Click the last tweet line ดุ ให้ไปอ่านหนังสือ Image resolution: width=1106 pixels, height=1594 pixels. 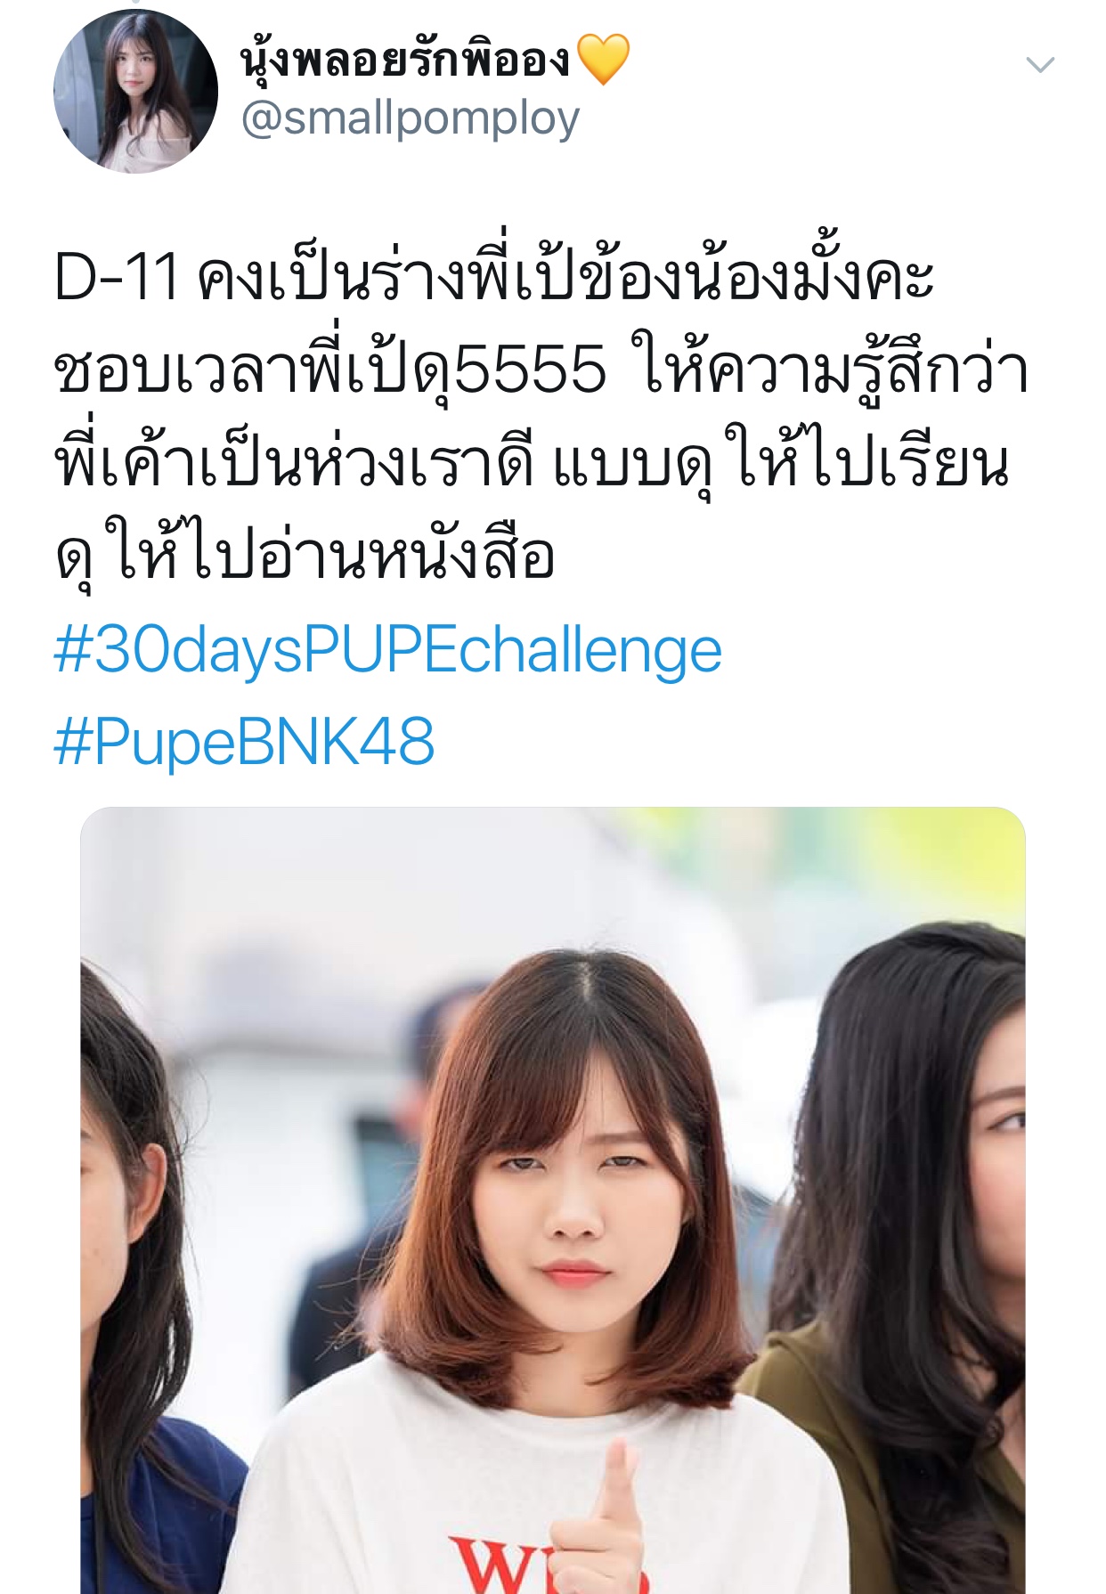click(x=305, y=554)
